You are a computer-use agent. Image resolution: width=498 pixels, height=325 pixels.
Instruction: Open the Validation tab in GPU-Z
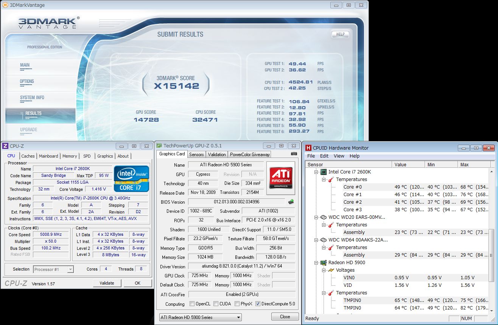217,154
